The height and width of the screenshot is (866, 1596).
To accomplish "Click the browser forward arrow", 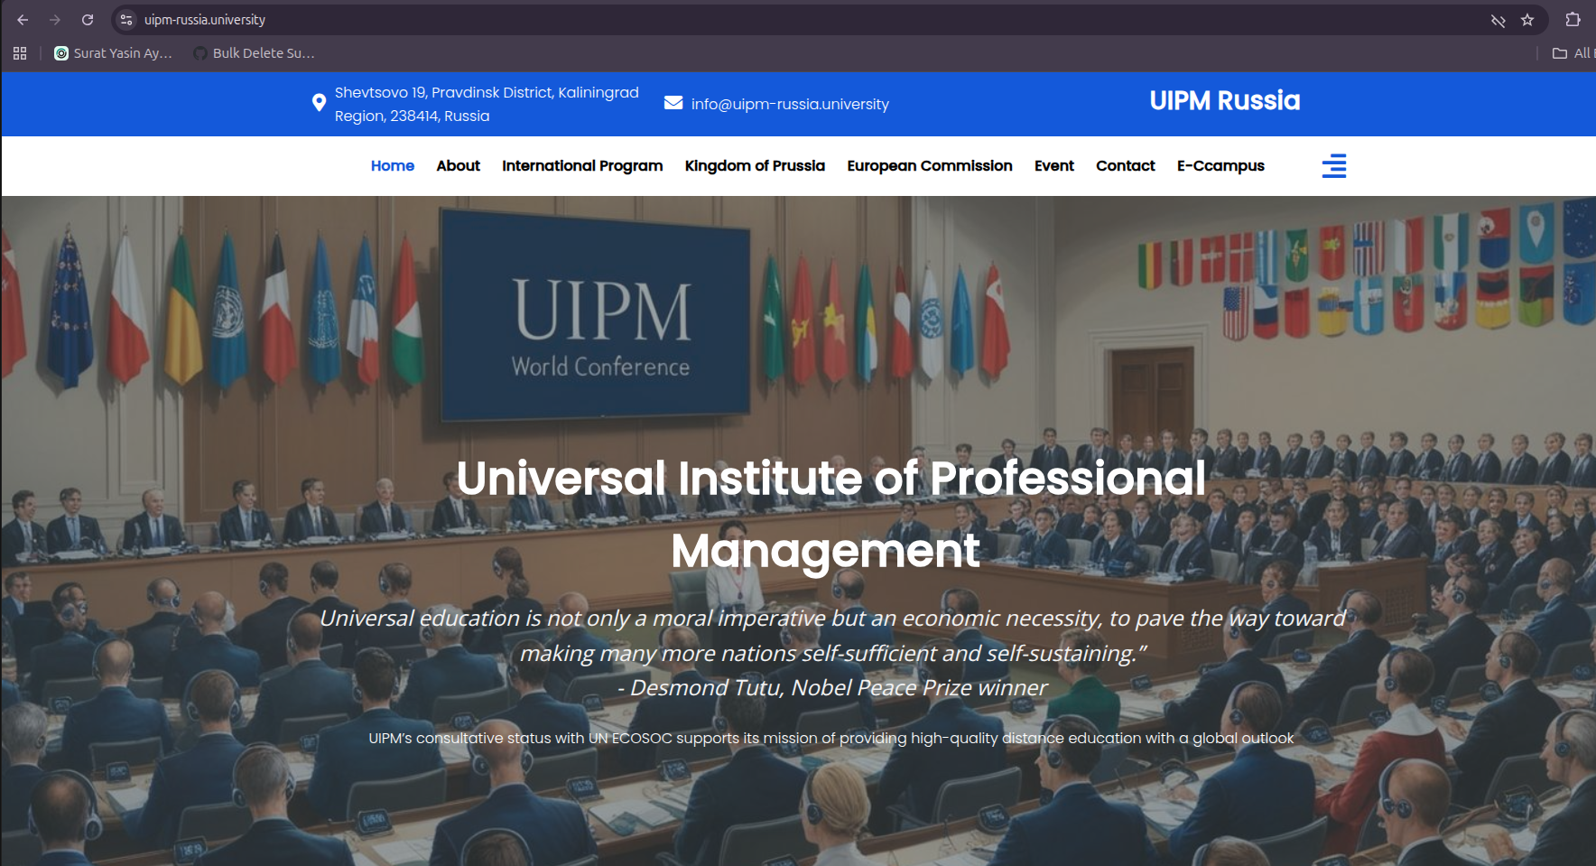I will click(55, 20).
